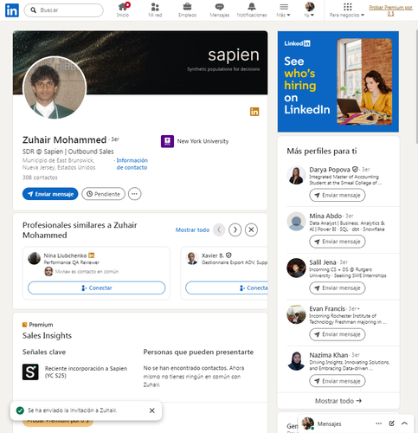Click Salil Jena's avatar

(x=296, y=268)
